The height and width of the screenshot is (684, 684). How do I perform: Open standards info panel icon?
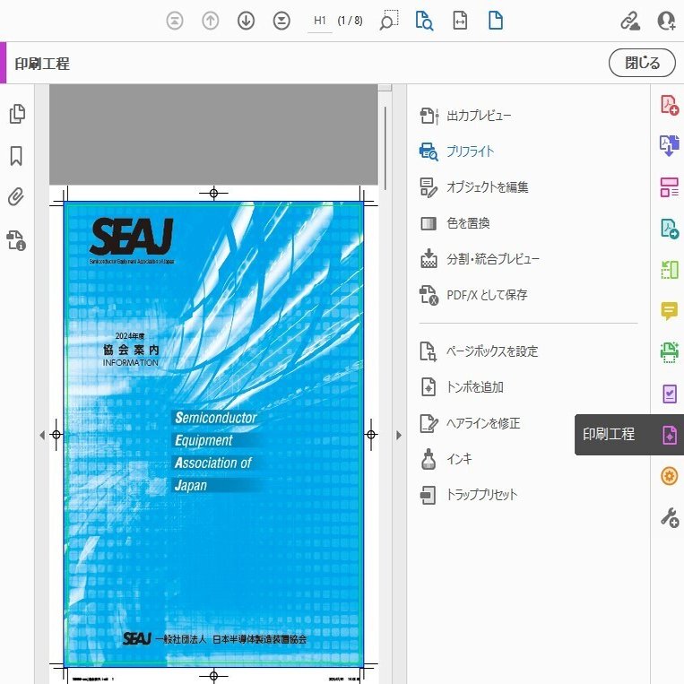tap(16, 240)
